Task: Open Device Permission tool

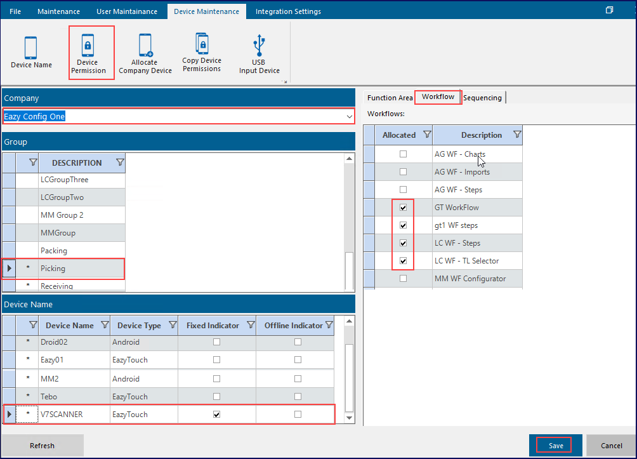Action: (91, 51)
